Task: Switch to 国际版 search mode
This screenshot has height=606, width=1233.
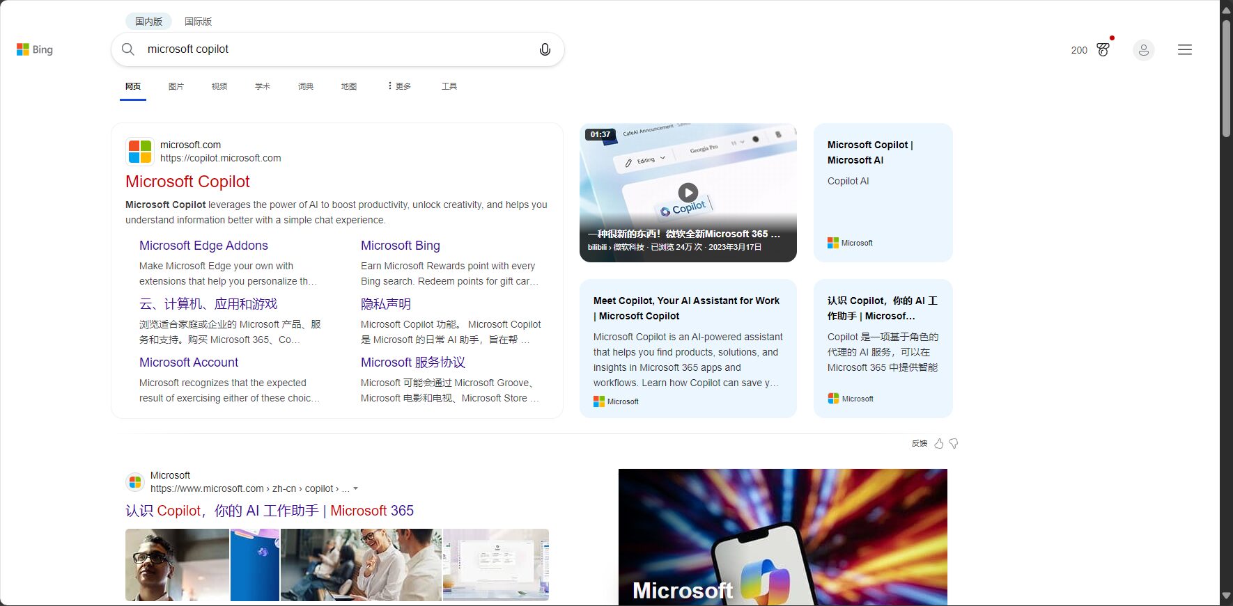Action: (x=198, y=22)
